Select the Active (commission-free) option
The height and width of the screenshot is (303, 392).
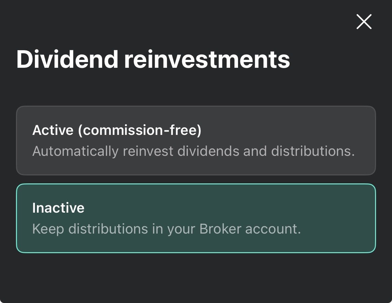[196, 141]
